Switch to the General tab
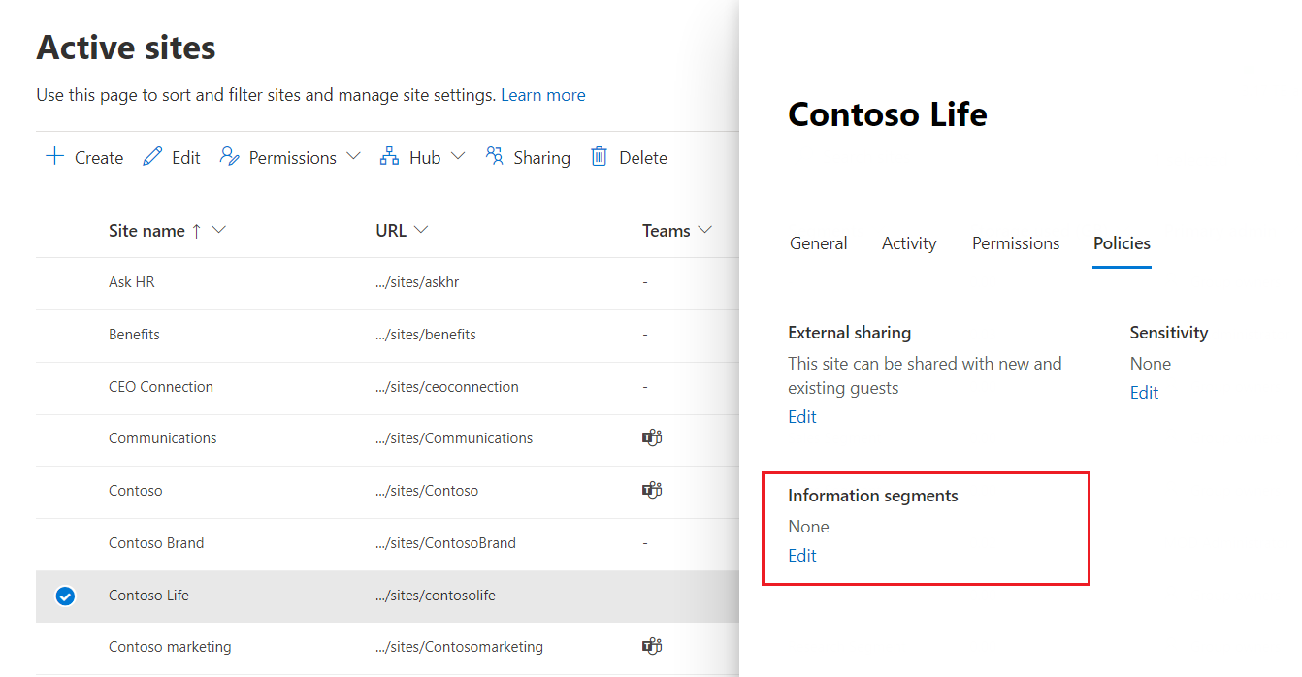1302x677 pixels. pos(818,243)
